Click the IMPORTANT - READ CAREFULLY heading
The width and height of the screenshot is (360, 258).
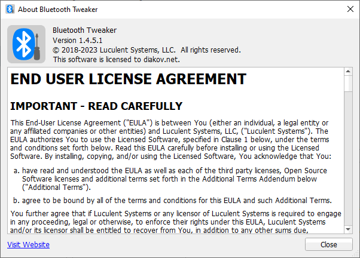97,106
